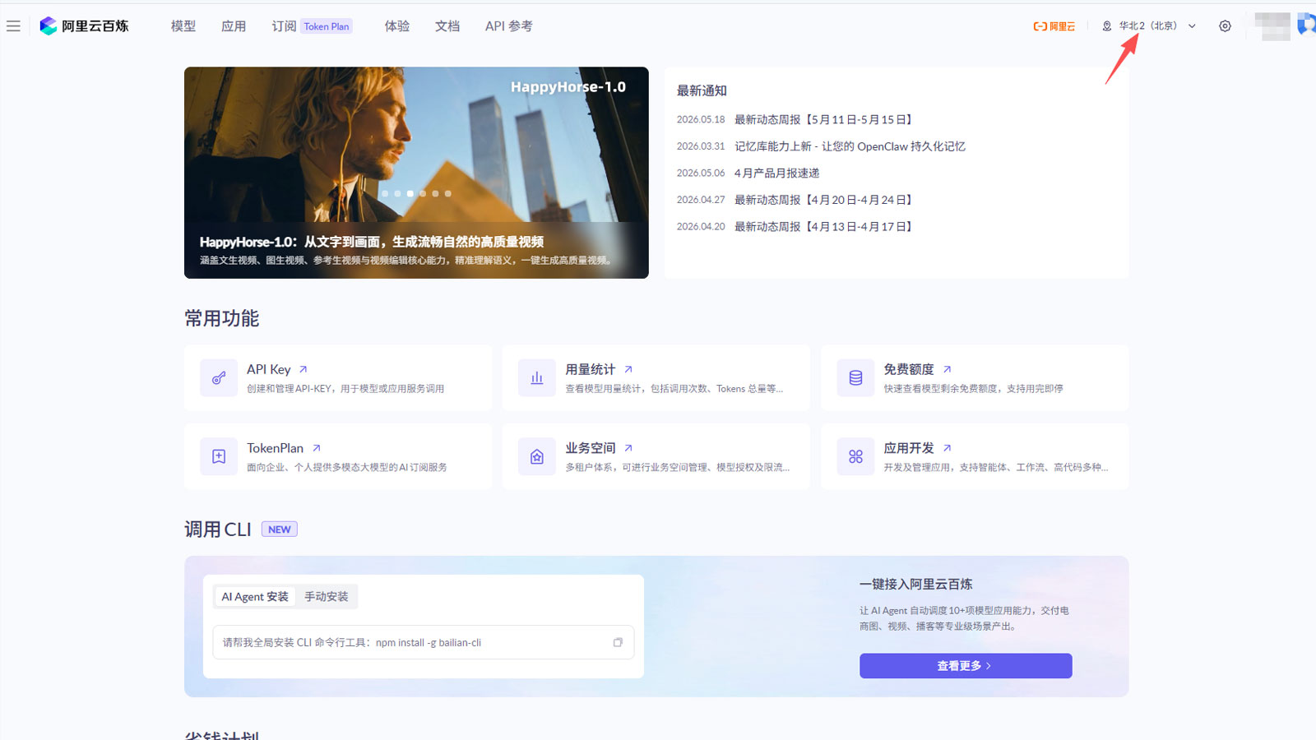Copy the npm install command
Viewport: 1316px width, 740px height.
click(x=618, y=643)
